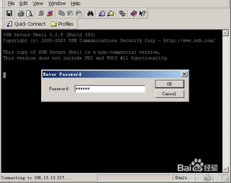The height and width of the screenshot is (183, 231).
Task: Open a New Terminal Window icon
Action: (x=102, y=13)
